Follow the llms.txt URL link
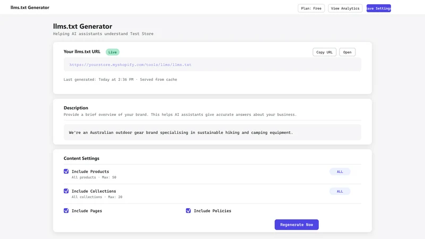 (x=130, y=64)
